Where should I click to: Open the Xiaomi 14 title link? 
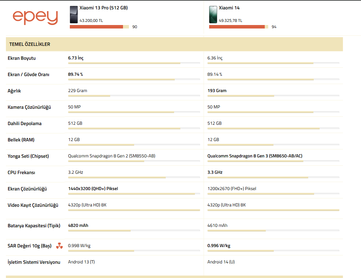[x=229, y=8]
